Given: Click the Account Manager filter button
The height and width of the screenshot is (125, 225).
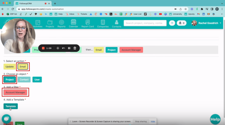Looking at the screenshot, I should (15, 92).
